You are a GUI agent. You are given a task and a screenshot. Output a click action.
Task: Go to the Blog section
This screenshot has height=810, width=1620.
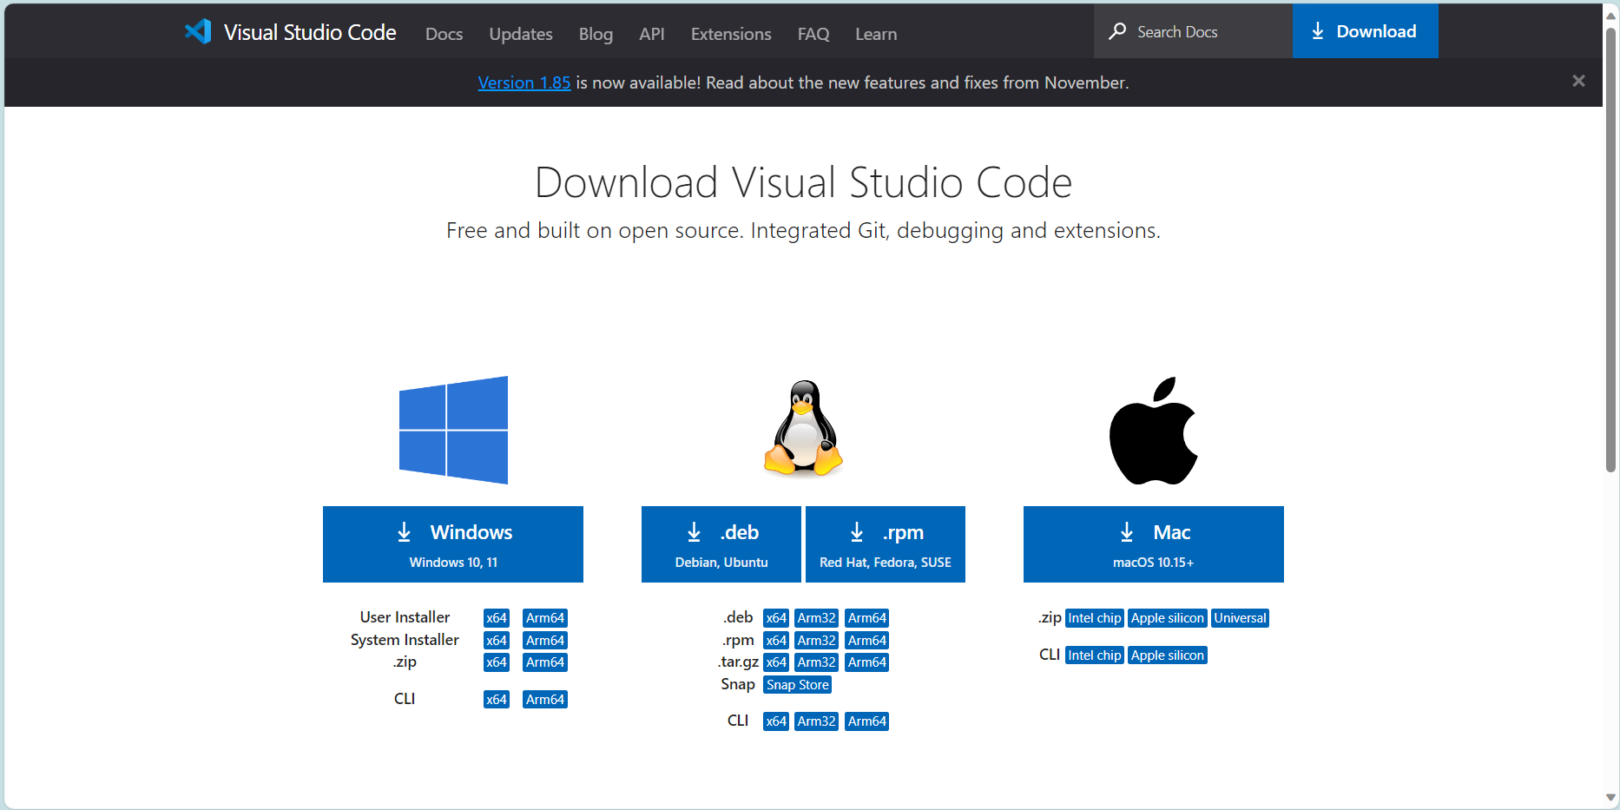[x=596, y=34]
